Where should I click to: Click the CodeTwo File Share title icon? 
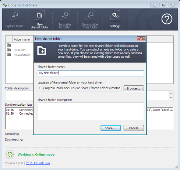pos(5,5)
